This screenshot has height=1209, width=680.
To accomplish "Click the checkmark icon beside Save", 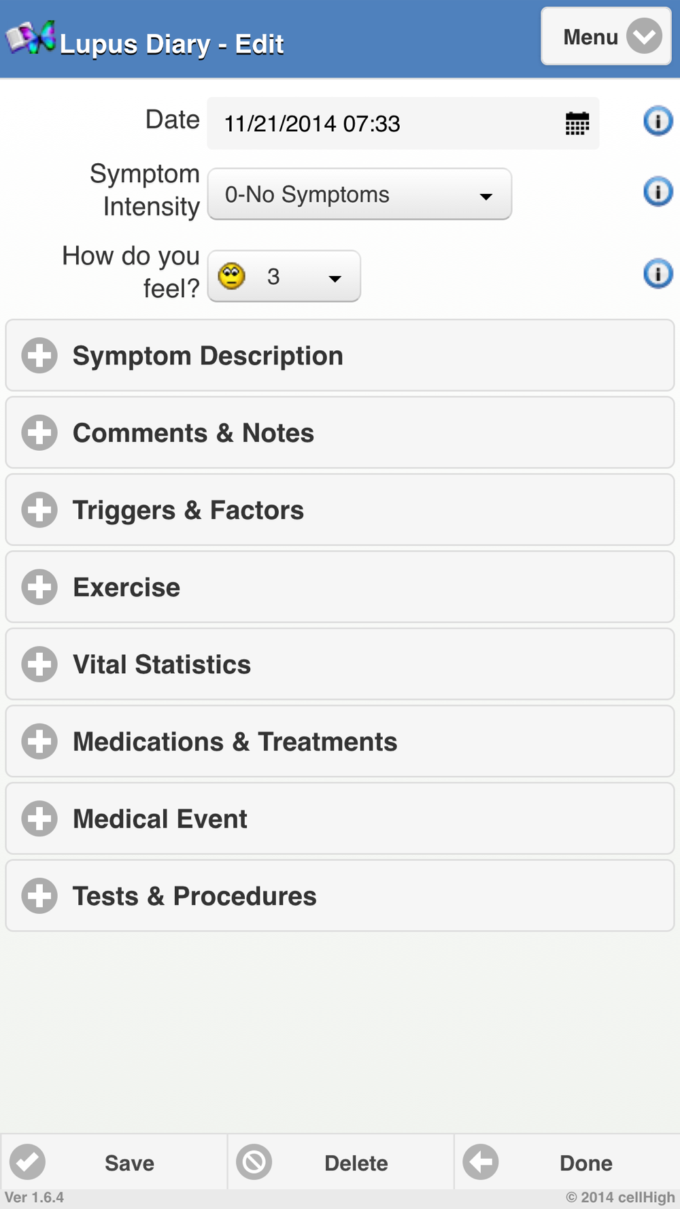I will coord(27,1162).
